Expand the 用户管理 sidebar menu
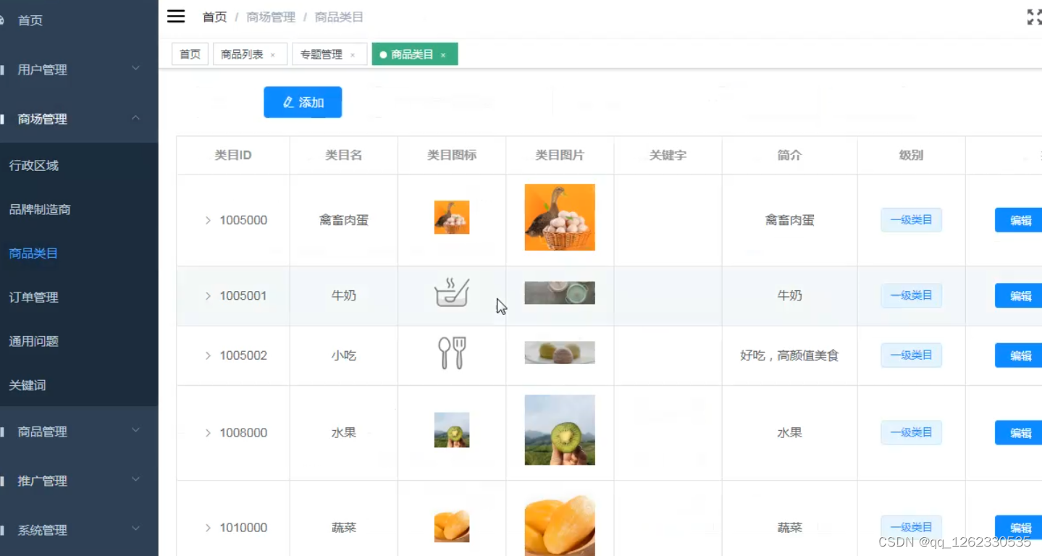This screenshot has width=1042, height=556. coord(43,69)
